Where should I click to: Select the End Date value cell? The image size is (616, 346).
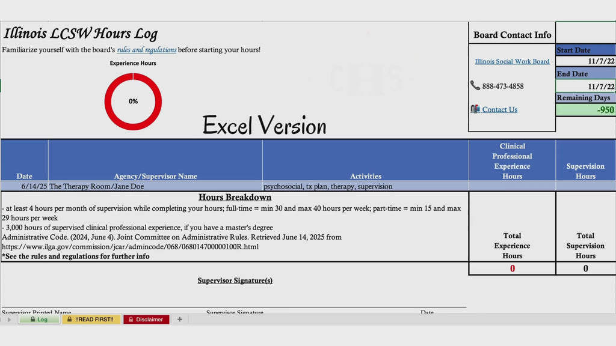(x=586, y=86)
